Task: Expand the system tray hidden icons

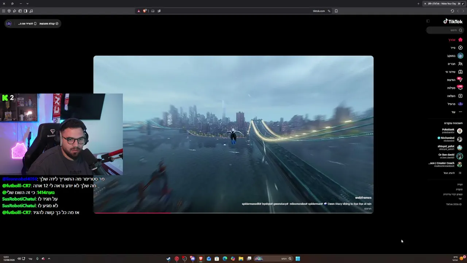Action: [49, 259]
